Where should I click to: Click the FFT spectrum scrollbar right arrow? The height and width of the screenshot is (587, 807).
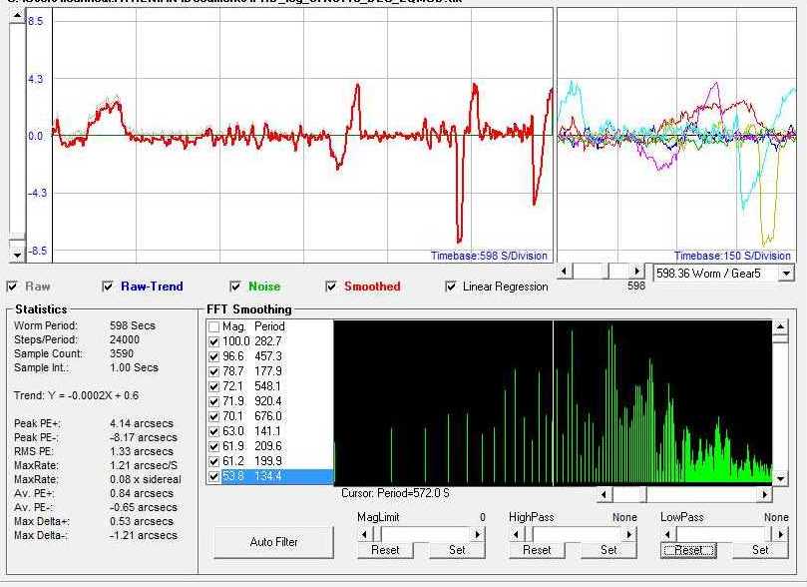(765, 495)
